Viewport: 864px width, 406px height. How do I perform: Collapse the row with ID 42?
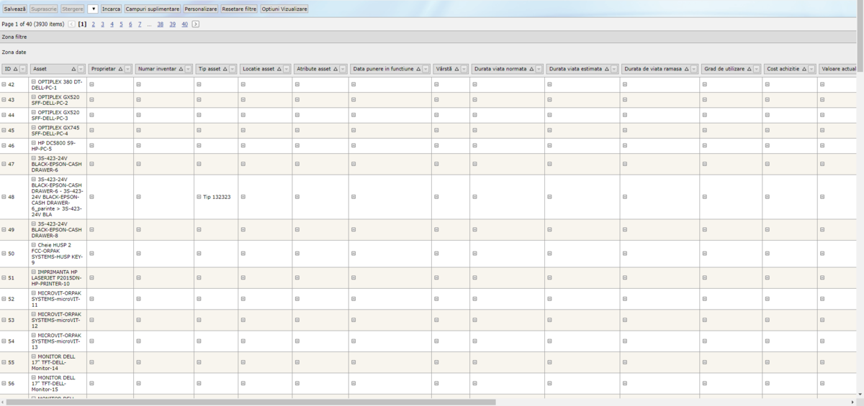tap(4, 85)
